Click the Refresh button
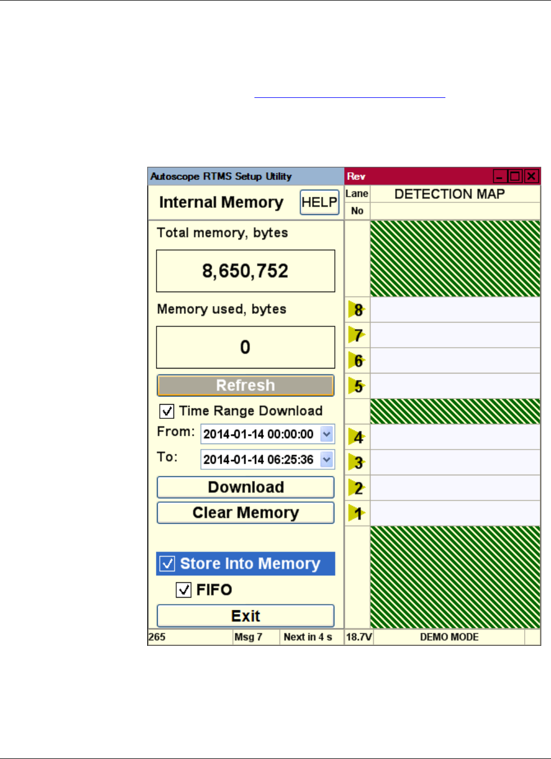 tap(246, 386)
